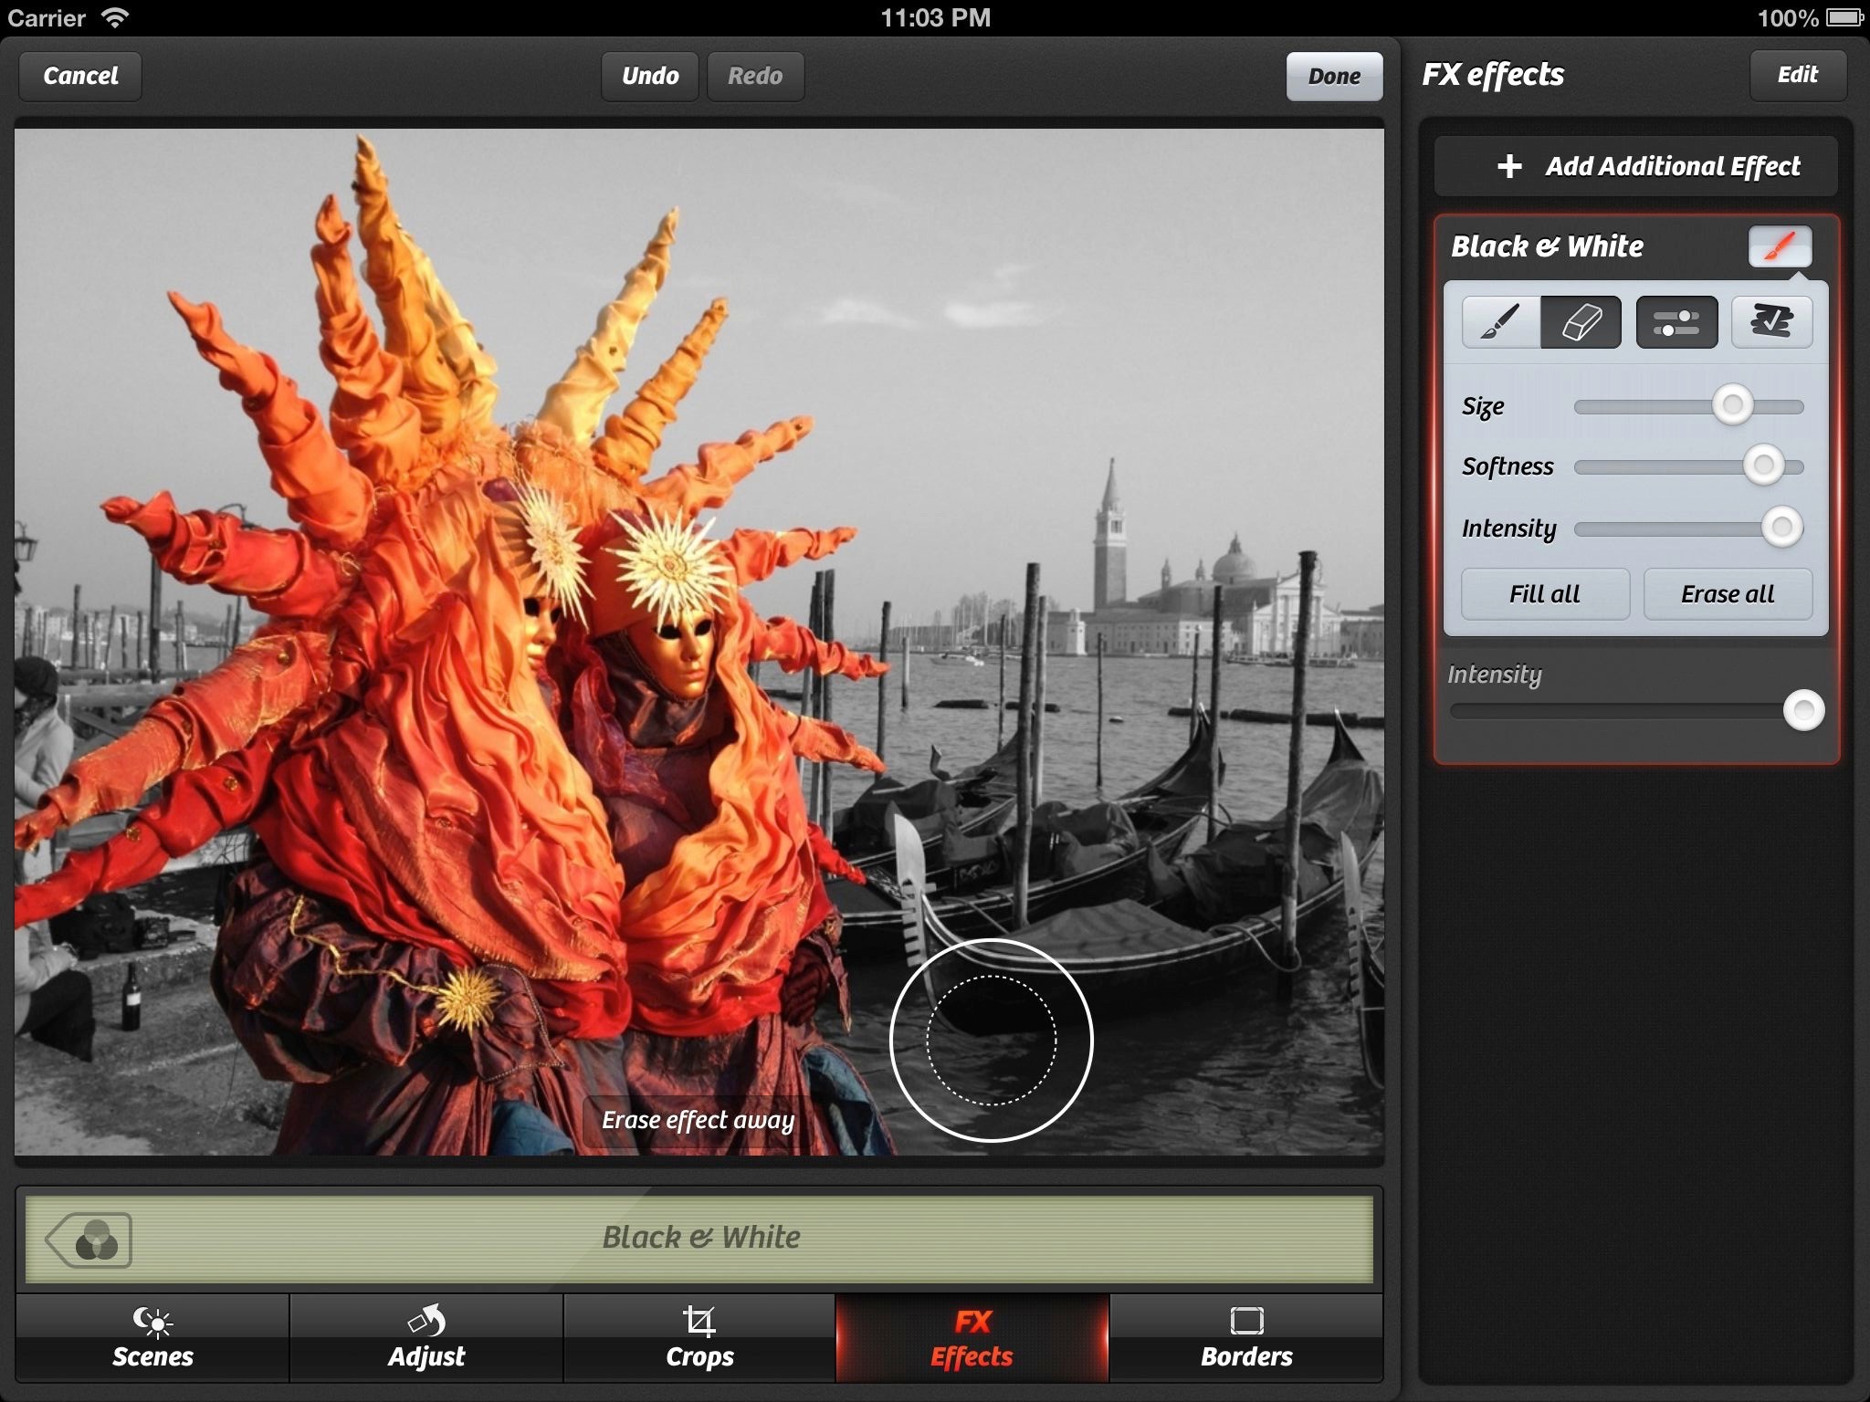This screenshot has width=1870, height=1402.
Task: Click Add Additional Effect
Action: pyautogui.click(x=1635, y=166)
